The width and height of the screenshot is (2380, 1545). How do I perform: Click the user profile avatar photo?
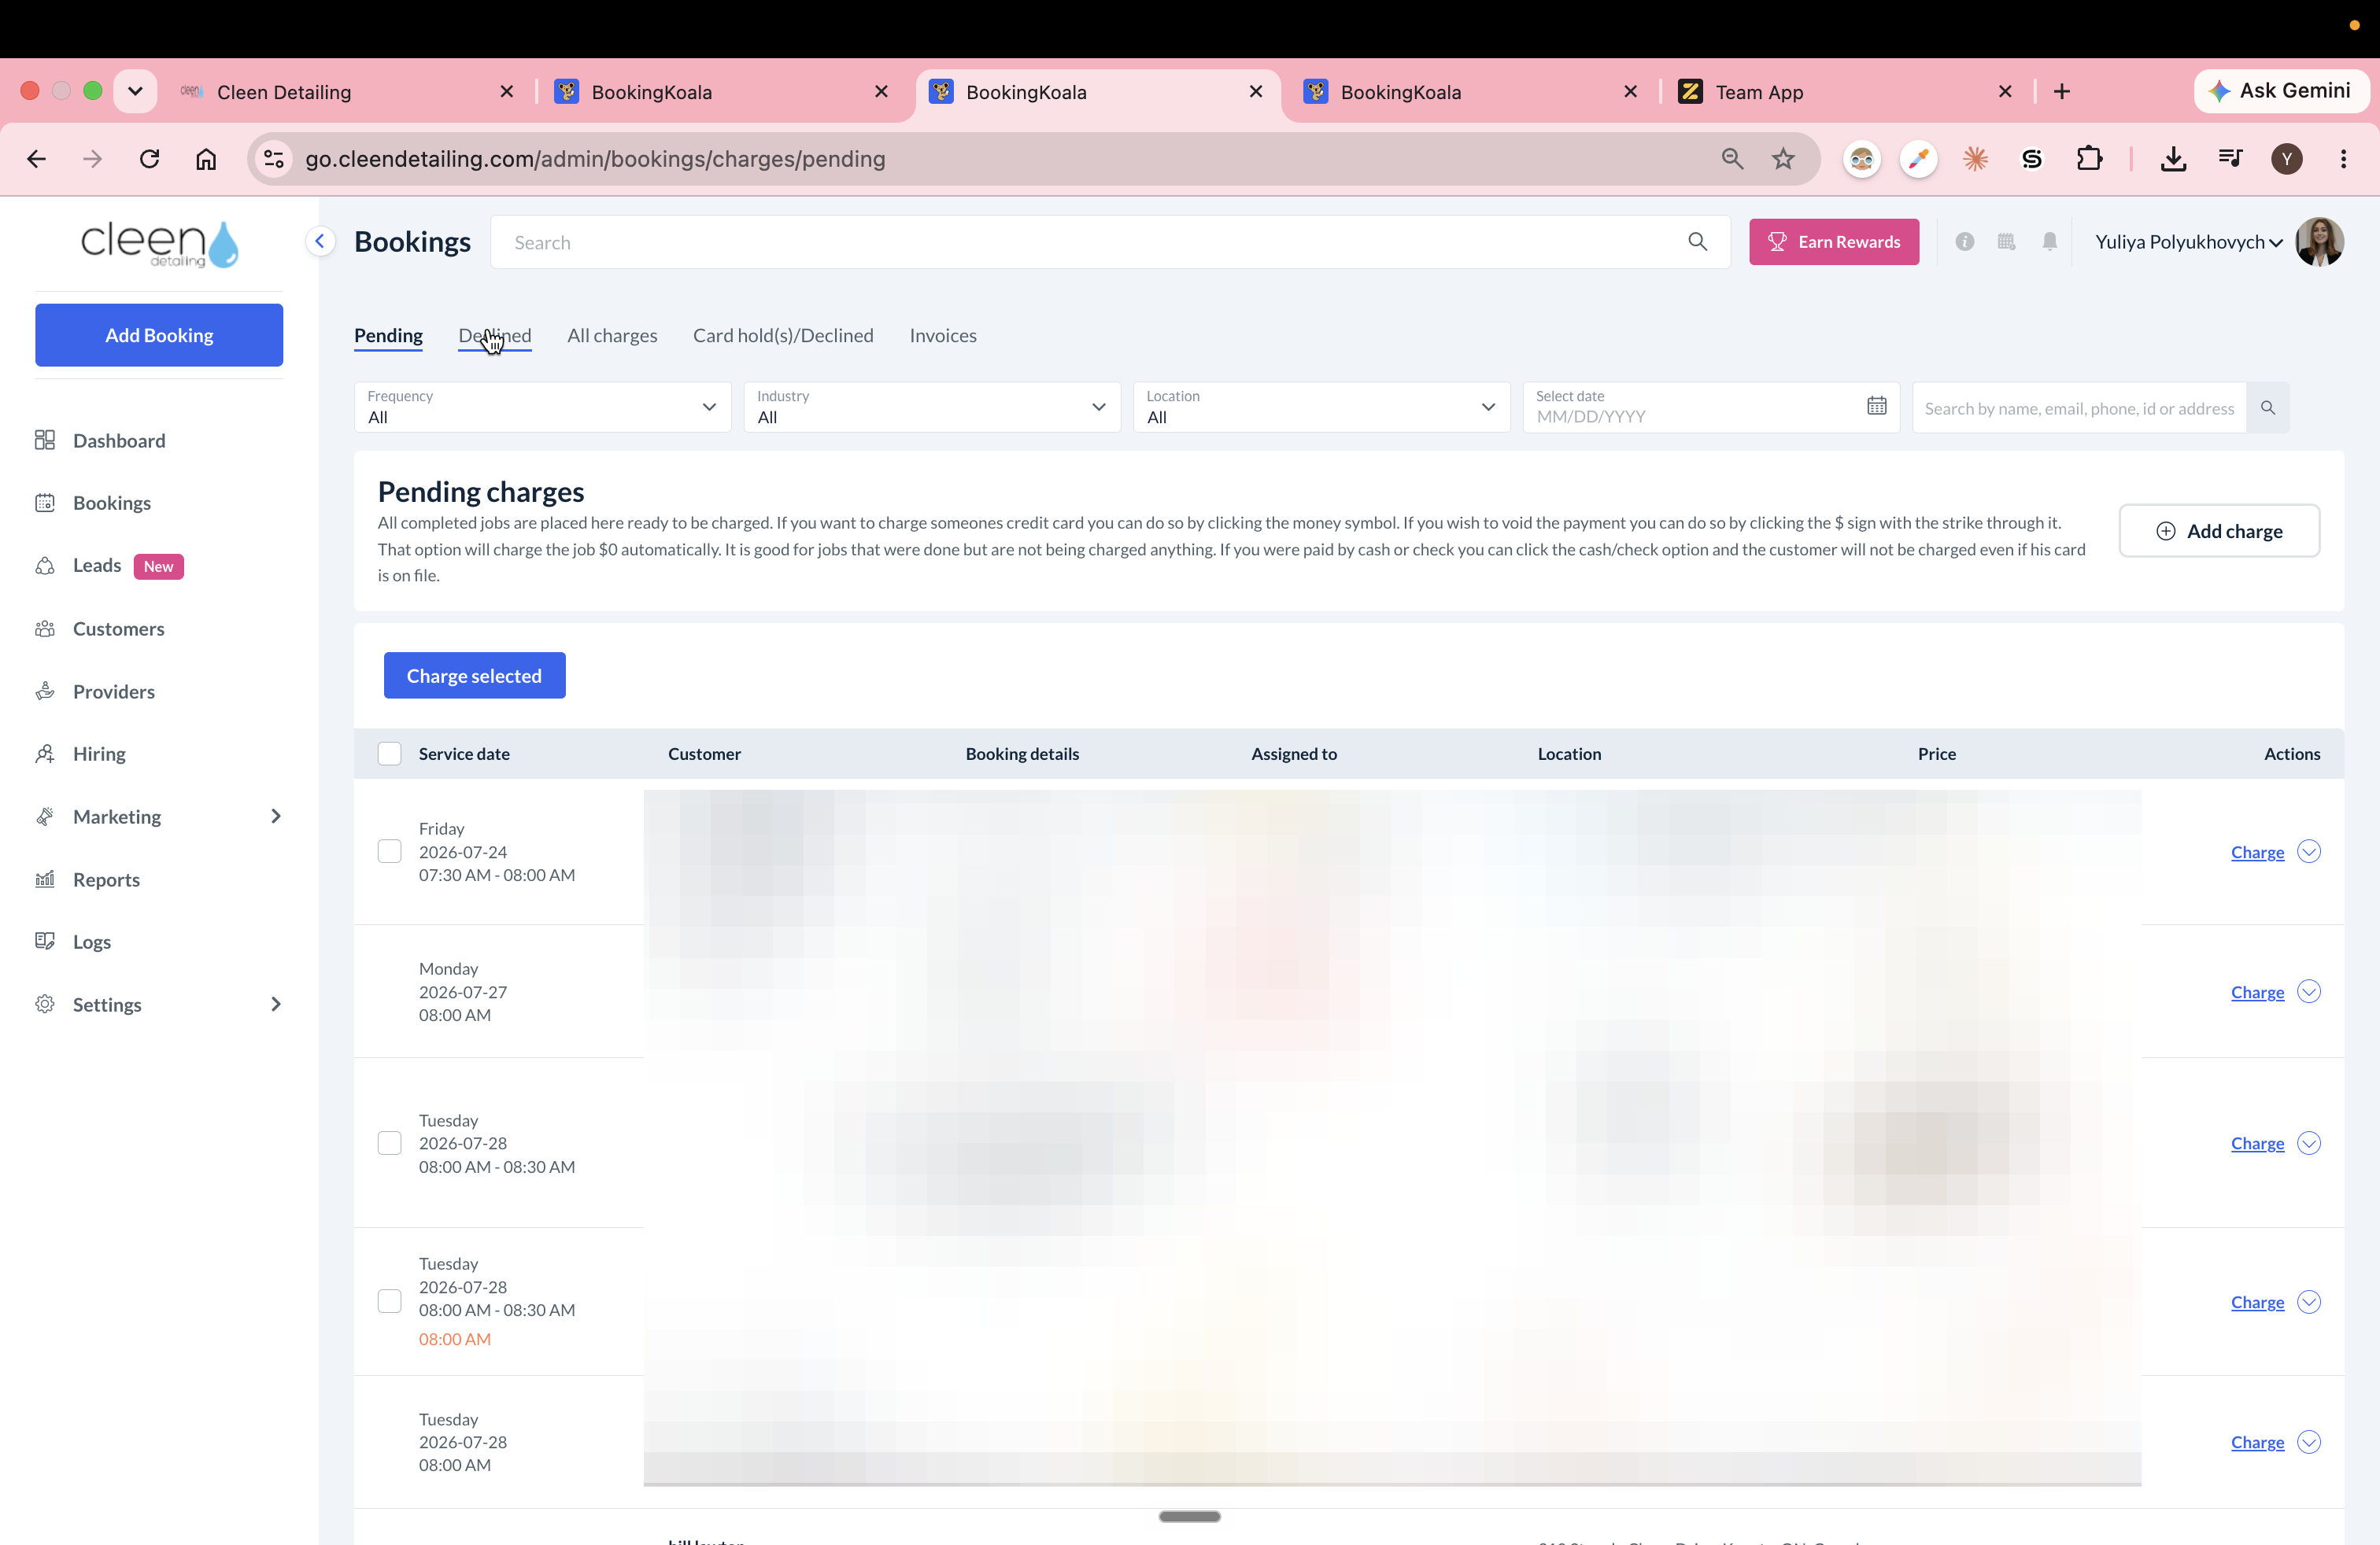[2319, 242]
